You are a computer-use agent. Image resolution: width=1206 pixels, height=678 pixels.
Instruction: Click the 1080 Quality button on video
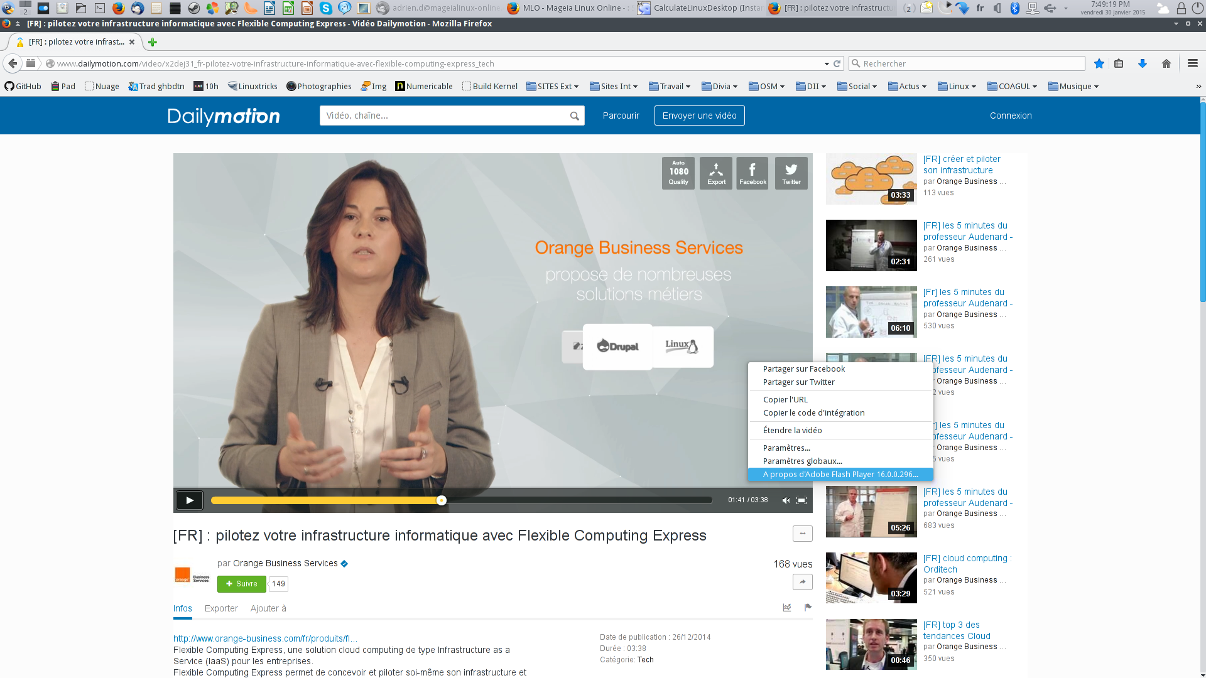tap(678, 173)
